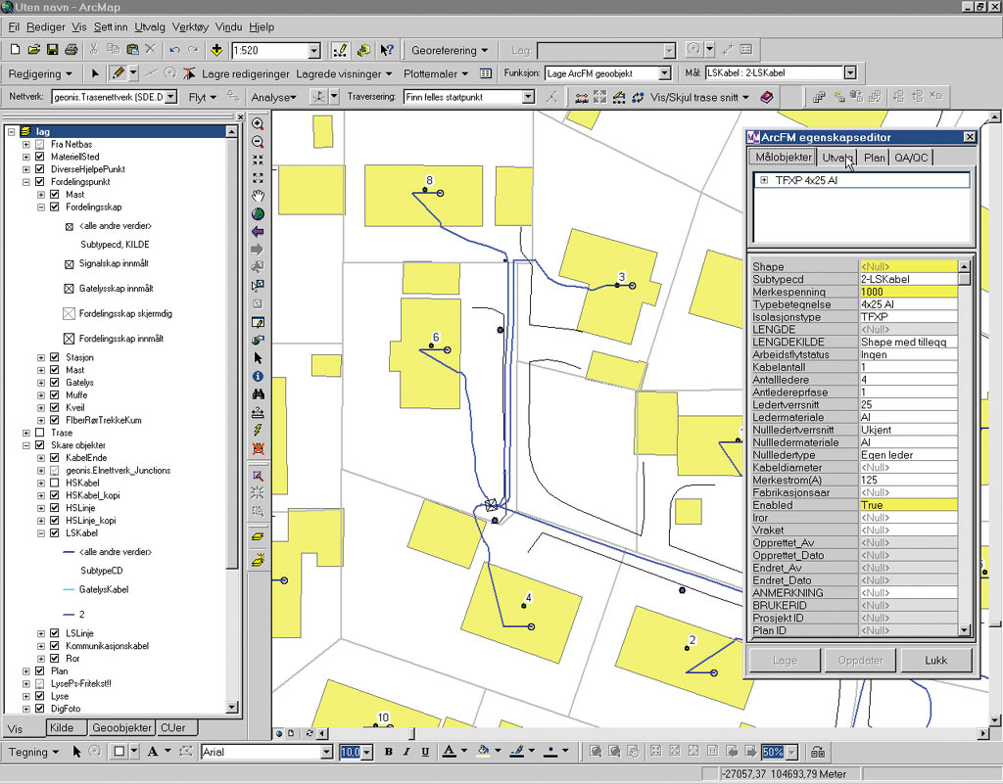This screenshot has height=784, width=1003.
Task: Uncheck the LSKabel layer checkbox
Action: tap(54, 533)
